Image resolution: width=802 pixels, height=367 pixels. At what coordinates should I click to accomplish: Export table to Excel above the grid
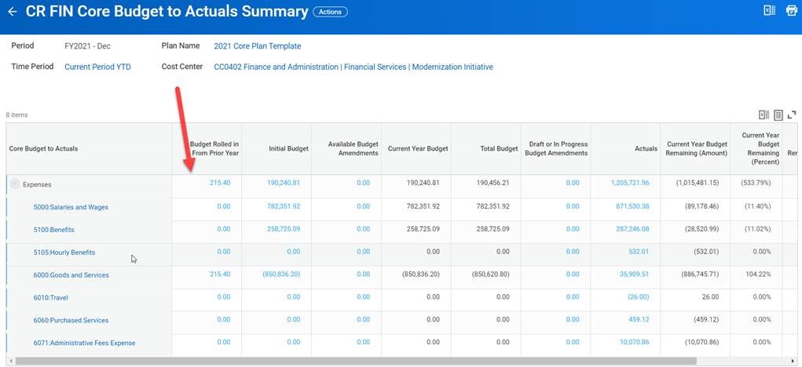point(764,114)
